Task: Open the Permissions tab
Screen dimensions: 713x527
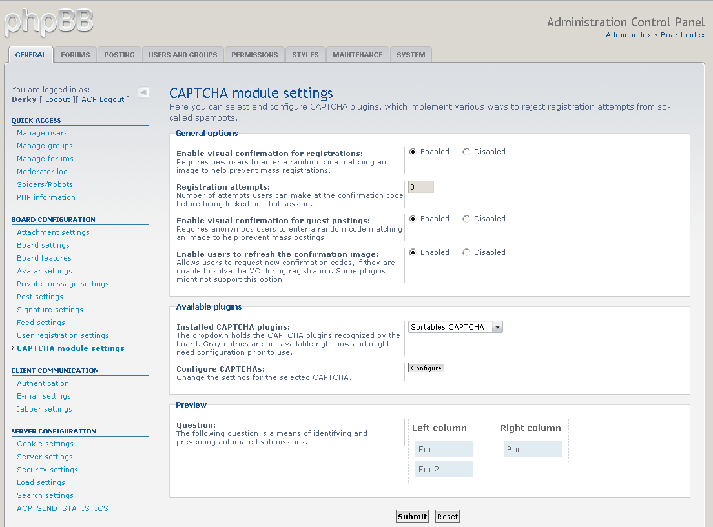Action: point(254,55)
